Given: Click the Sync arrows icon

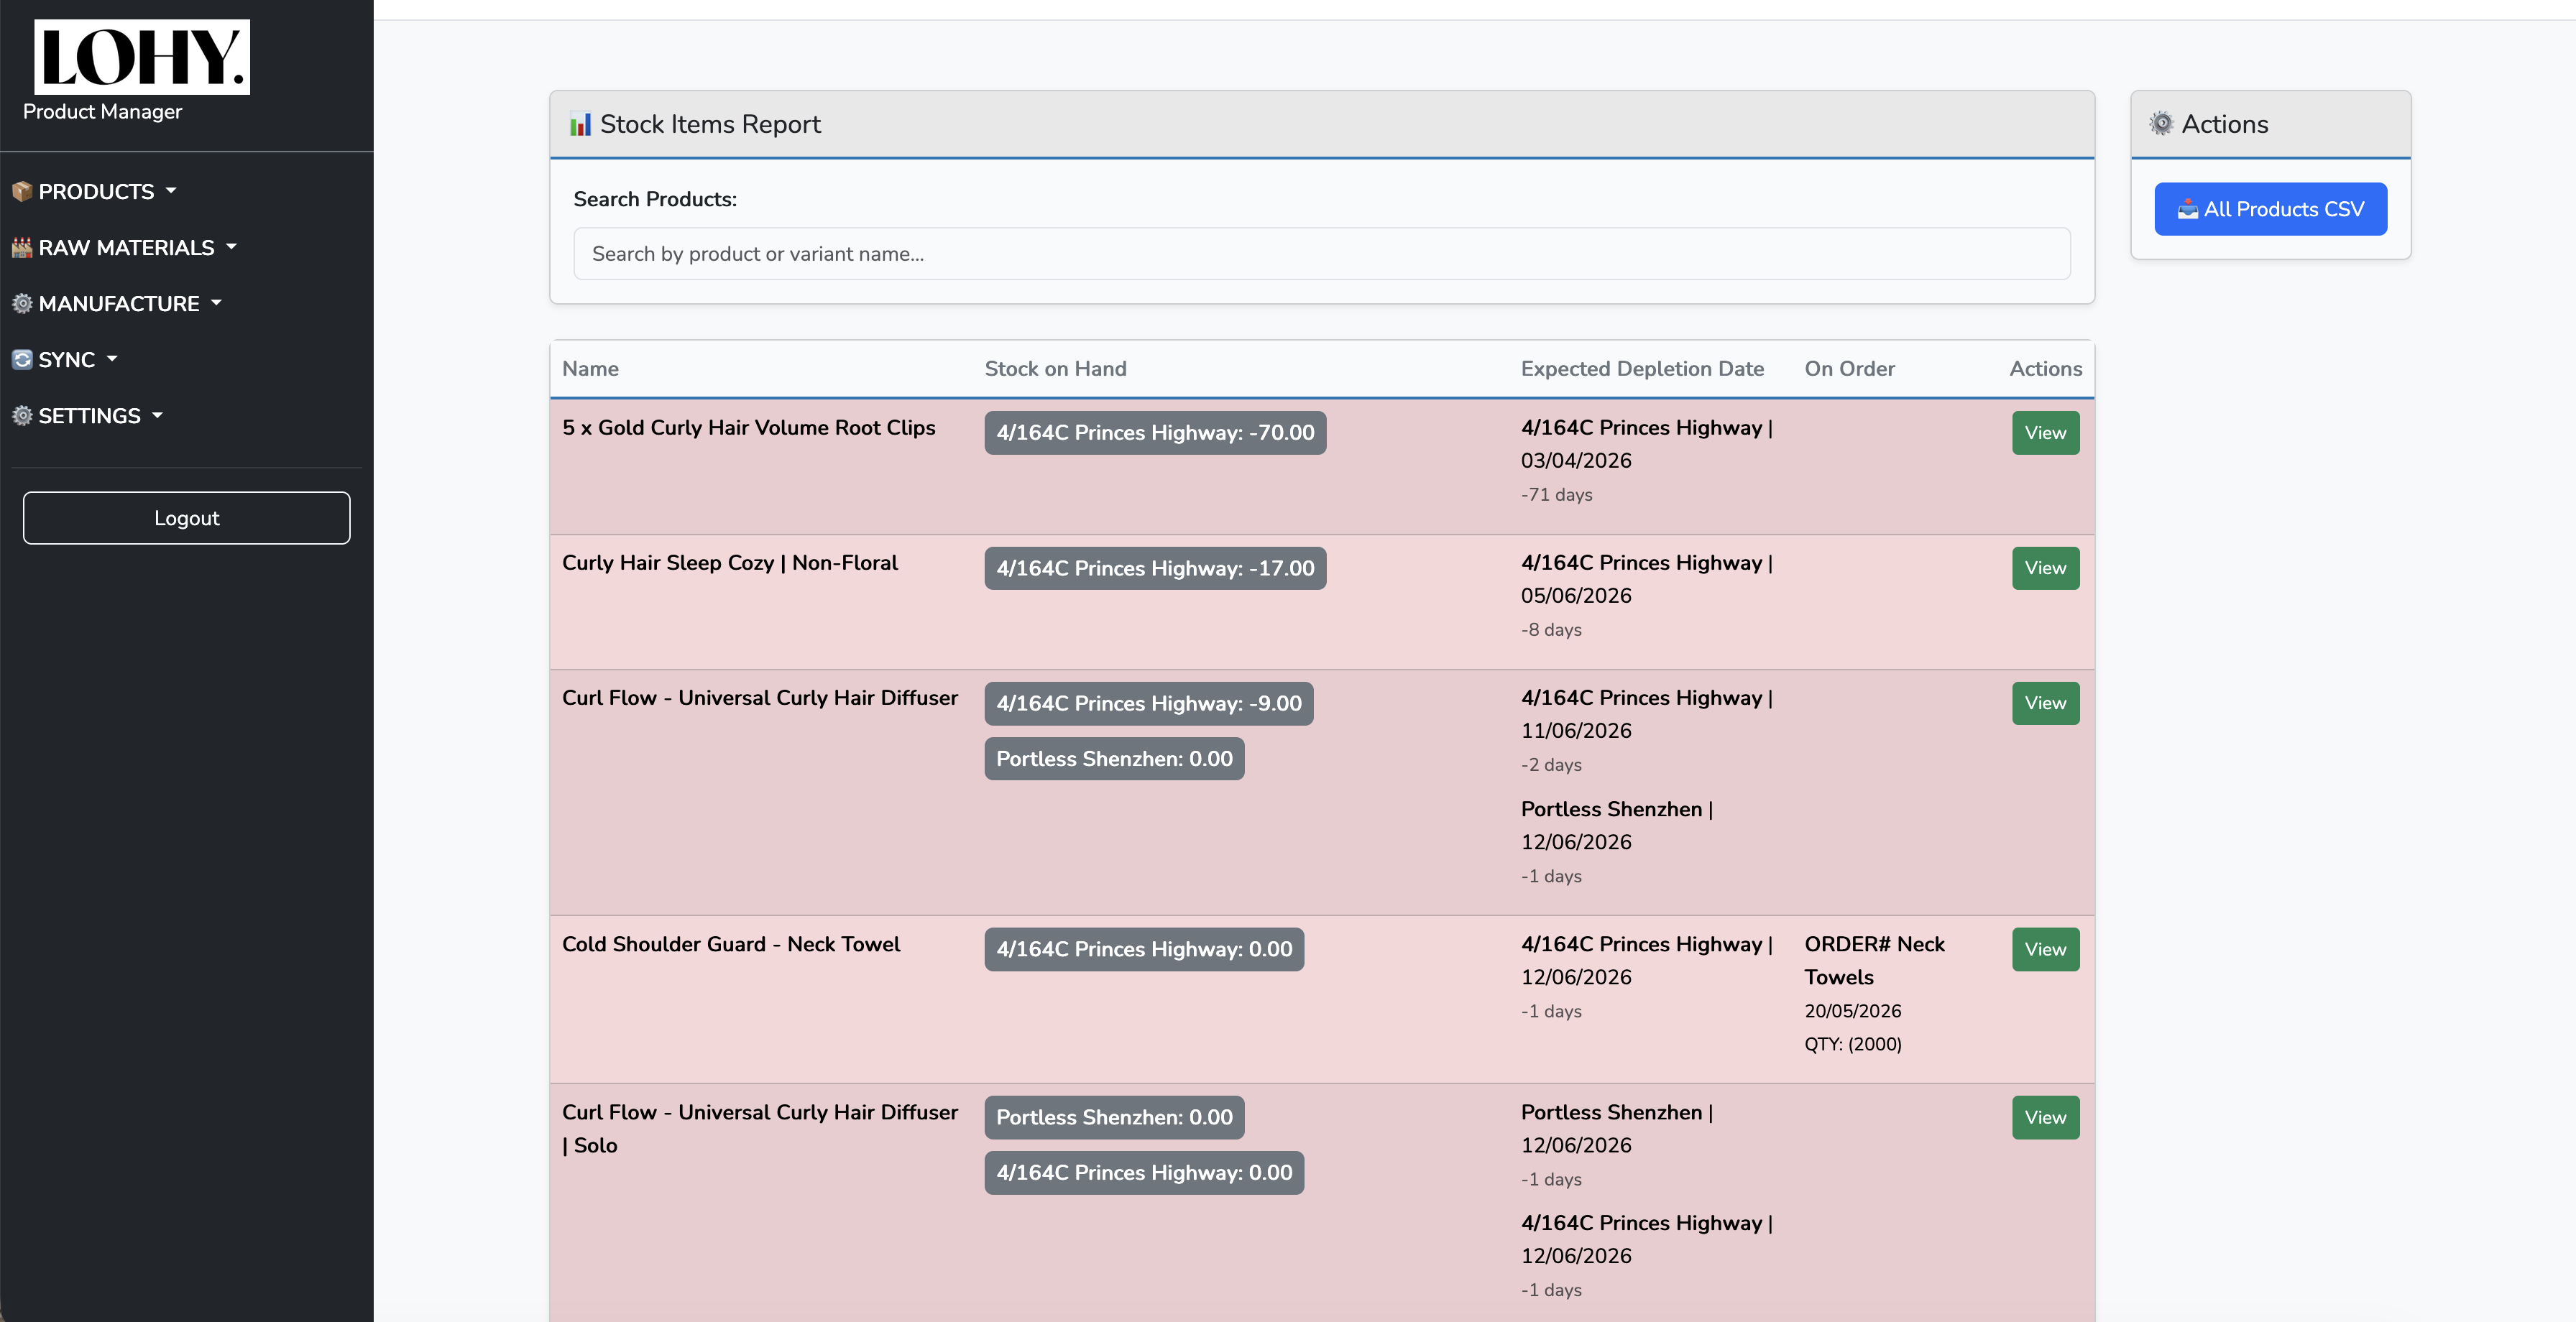Looking at the screenshot, I should point(22,359).
